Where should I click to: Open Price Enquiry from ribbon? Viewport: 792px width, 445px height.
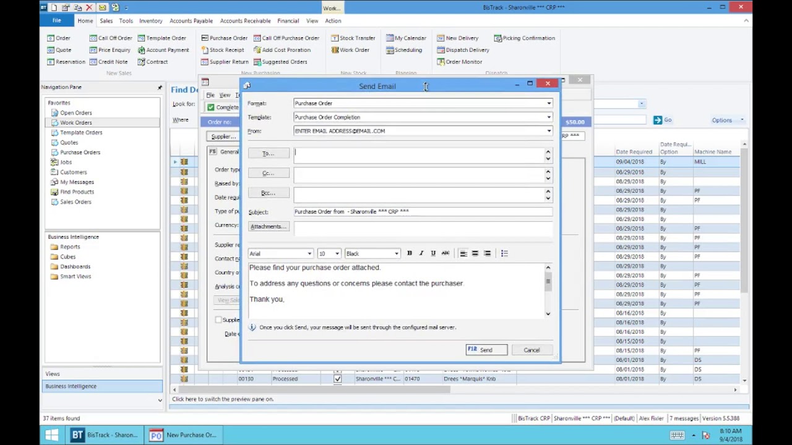[x=110, y=50]
